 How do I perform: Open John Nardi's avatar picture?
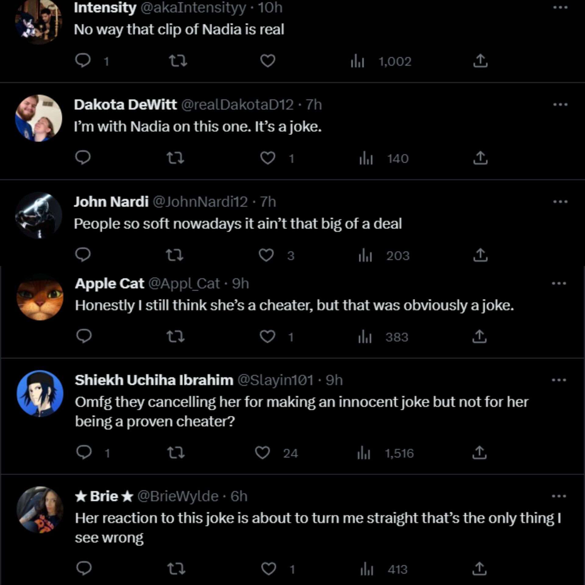[39, 215]
